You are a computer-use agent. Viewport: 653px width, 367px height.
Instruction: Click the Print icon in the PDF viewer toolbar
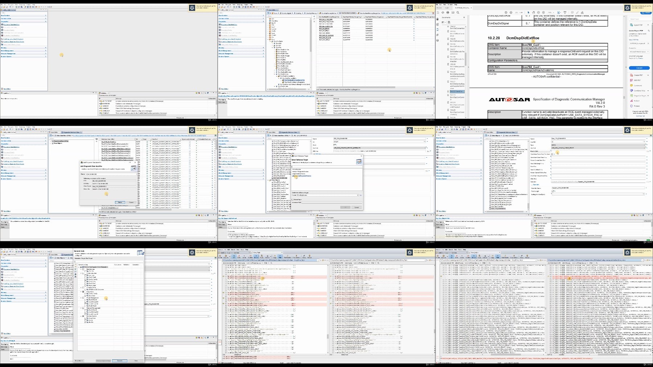click(x=448, y=12)
